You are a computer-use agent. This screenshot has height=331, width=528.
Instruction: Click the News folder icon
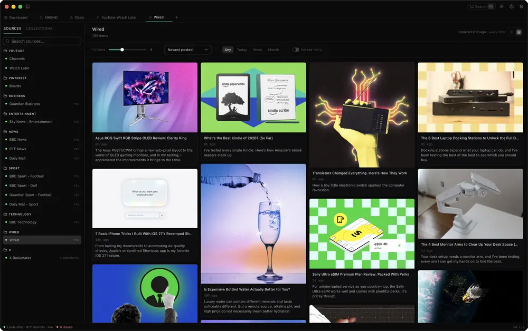(x=5, y=132)
